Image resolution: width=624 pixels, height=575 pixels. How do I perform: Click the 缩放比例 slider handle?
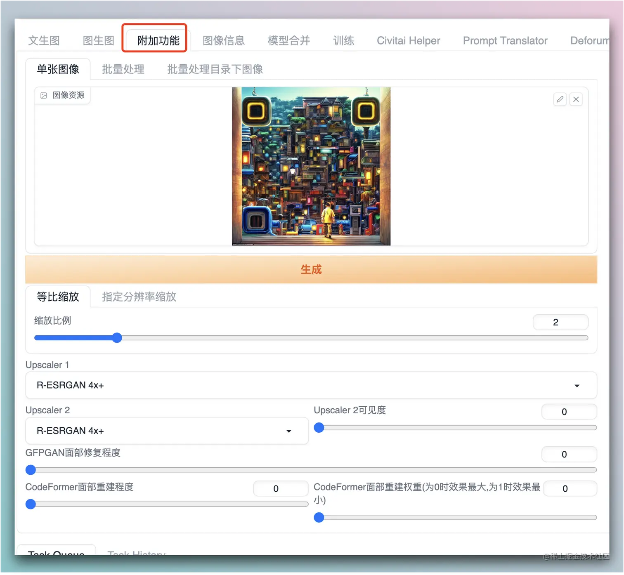117,337
